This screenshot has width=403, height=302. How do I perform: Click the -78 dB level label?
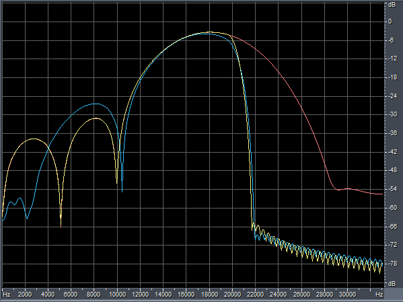coord(392,264)
